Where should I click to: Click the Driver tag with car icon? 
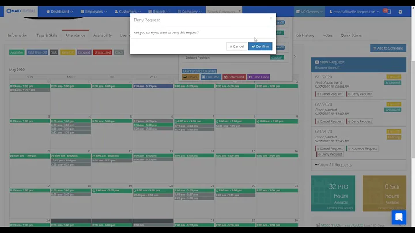pyautogui.click(x=191, y=77)
